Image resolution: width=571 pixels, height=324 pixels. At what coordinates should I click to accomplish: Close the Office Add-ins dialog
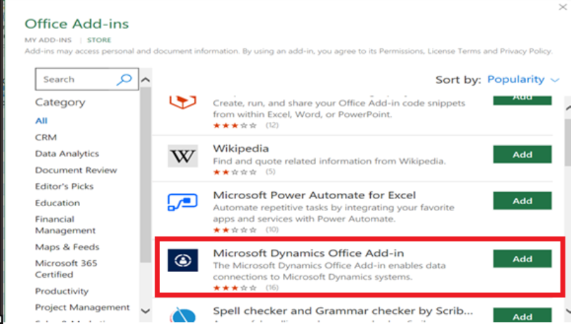coord(562,7)
